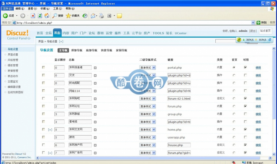Open 菜单样式 dropdown in forum.php row
The image size is (277, 164).
click(147, 106)
